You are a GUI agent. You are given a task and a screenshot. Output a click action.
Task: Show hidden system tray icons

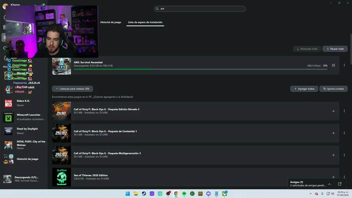(x=310, y=194)
